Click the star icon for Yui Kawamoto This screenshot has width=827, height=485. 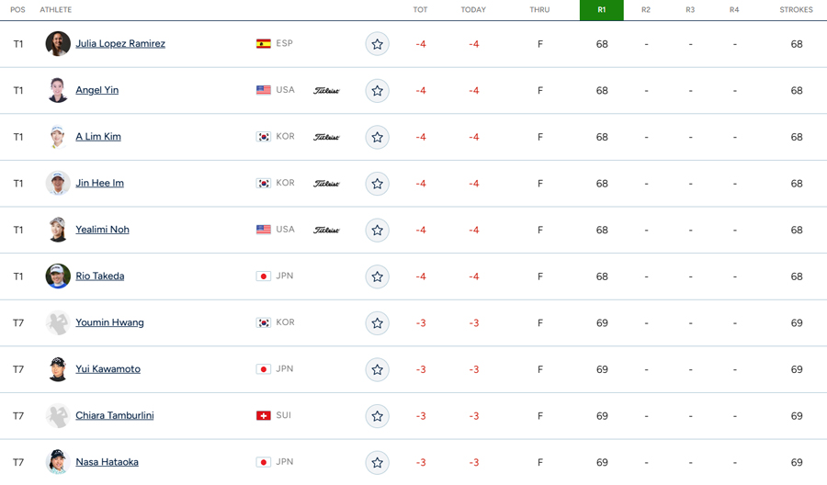[377, 369]
